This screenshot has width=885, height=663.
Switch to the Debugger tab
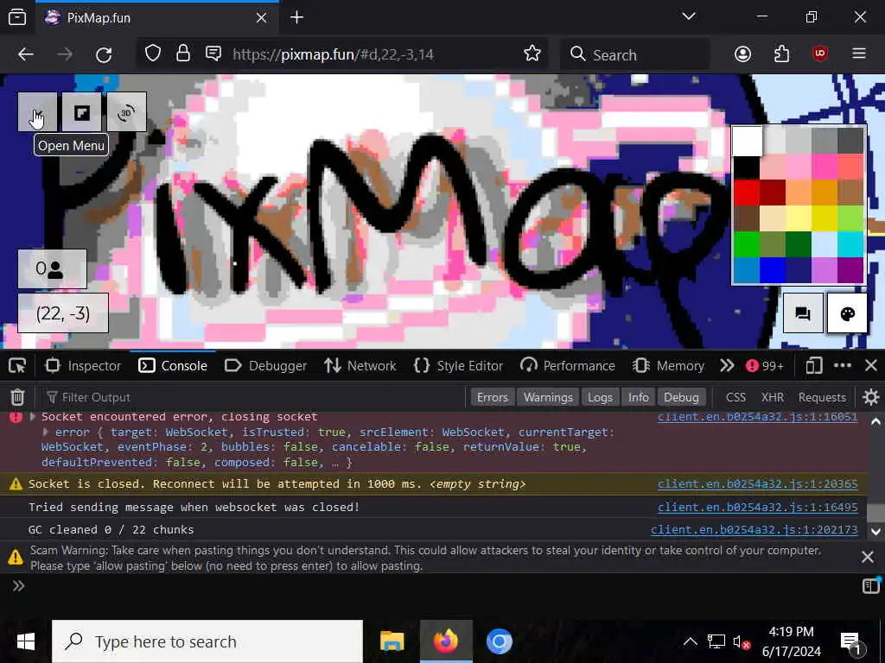pyautogui.click(x=266, y=366)
